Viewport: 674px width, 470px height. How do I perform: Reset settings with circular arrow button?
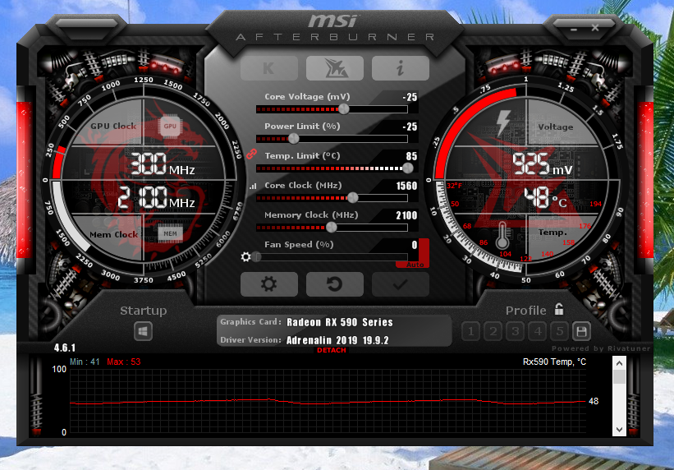(x=334, y=284)
